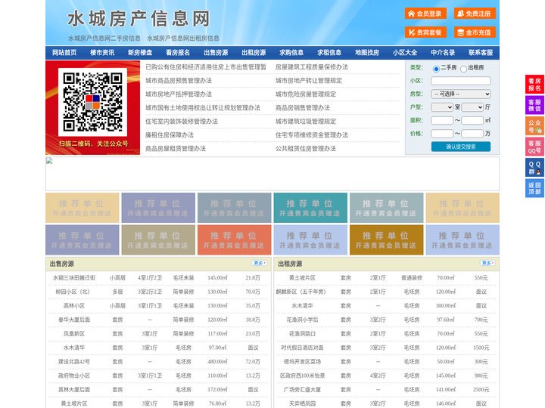This screenshot has width=545, height=408.
Task: Click the teal 推荐单位 ad tile
Action: (x=310, y=208)
